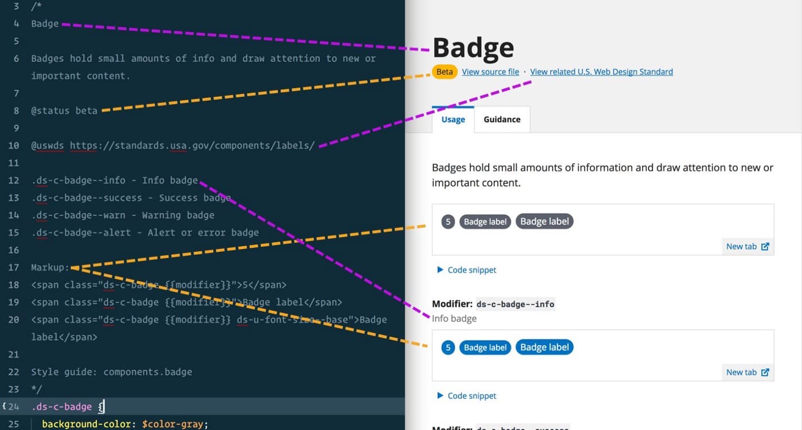Click the .ds-c-badge selector on line 24
This screenshot has height=430, width=802.
point(62,407)
